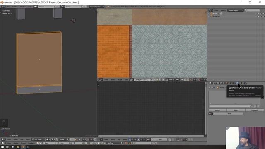Screen dimensions: 265x149
Task: Open UV editor pivot point selector
Action: (178, 79)
